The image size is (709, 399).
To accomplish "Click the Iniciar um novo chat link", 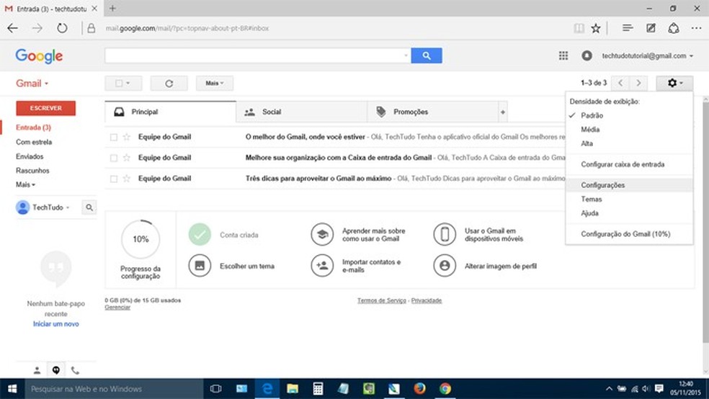I will [56, 324].
